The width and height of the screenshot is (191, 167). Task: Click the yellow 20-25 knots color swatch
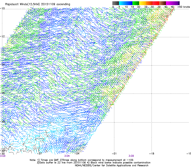142,3
